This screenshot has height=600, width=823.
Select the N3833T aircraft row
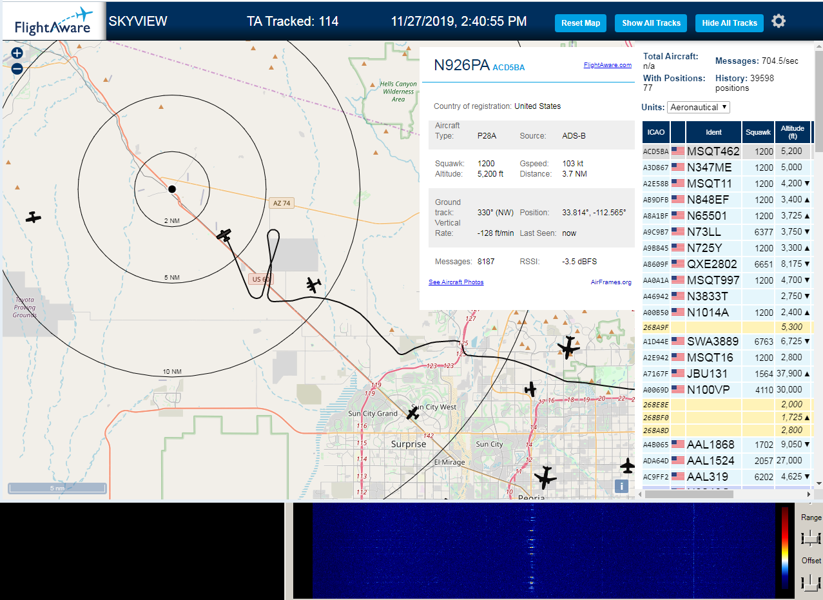(727, 296)
